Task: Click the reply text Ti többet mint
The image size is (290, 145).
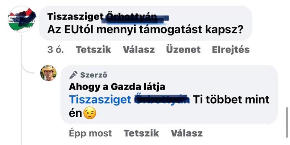Action: [231, 100]
